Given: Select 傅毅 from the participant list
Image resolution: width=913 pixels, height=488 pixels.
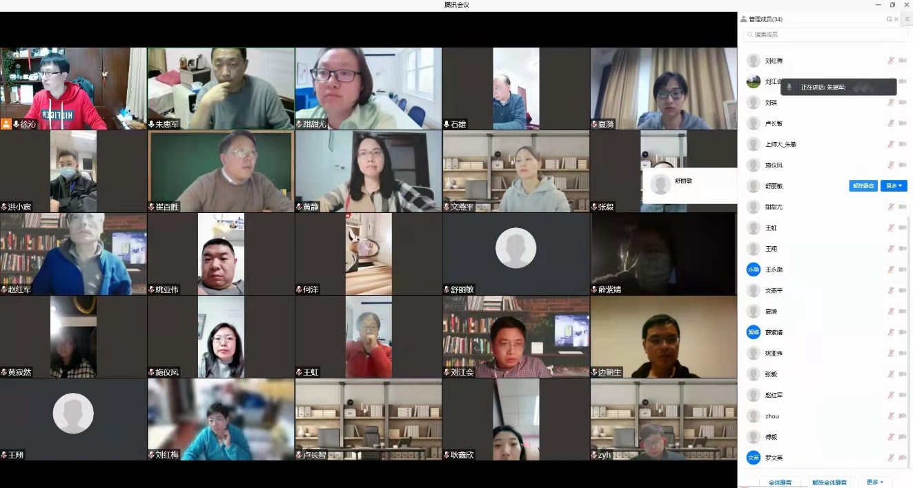Looking at the screenshot, I should pyautogui.click(x=772, y=437).
